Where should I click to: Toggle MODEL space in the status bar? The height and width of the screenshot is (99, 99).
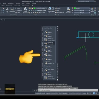[x=84, y=93]
